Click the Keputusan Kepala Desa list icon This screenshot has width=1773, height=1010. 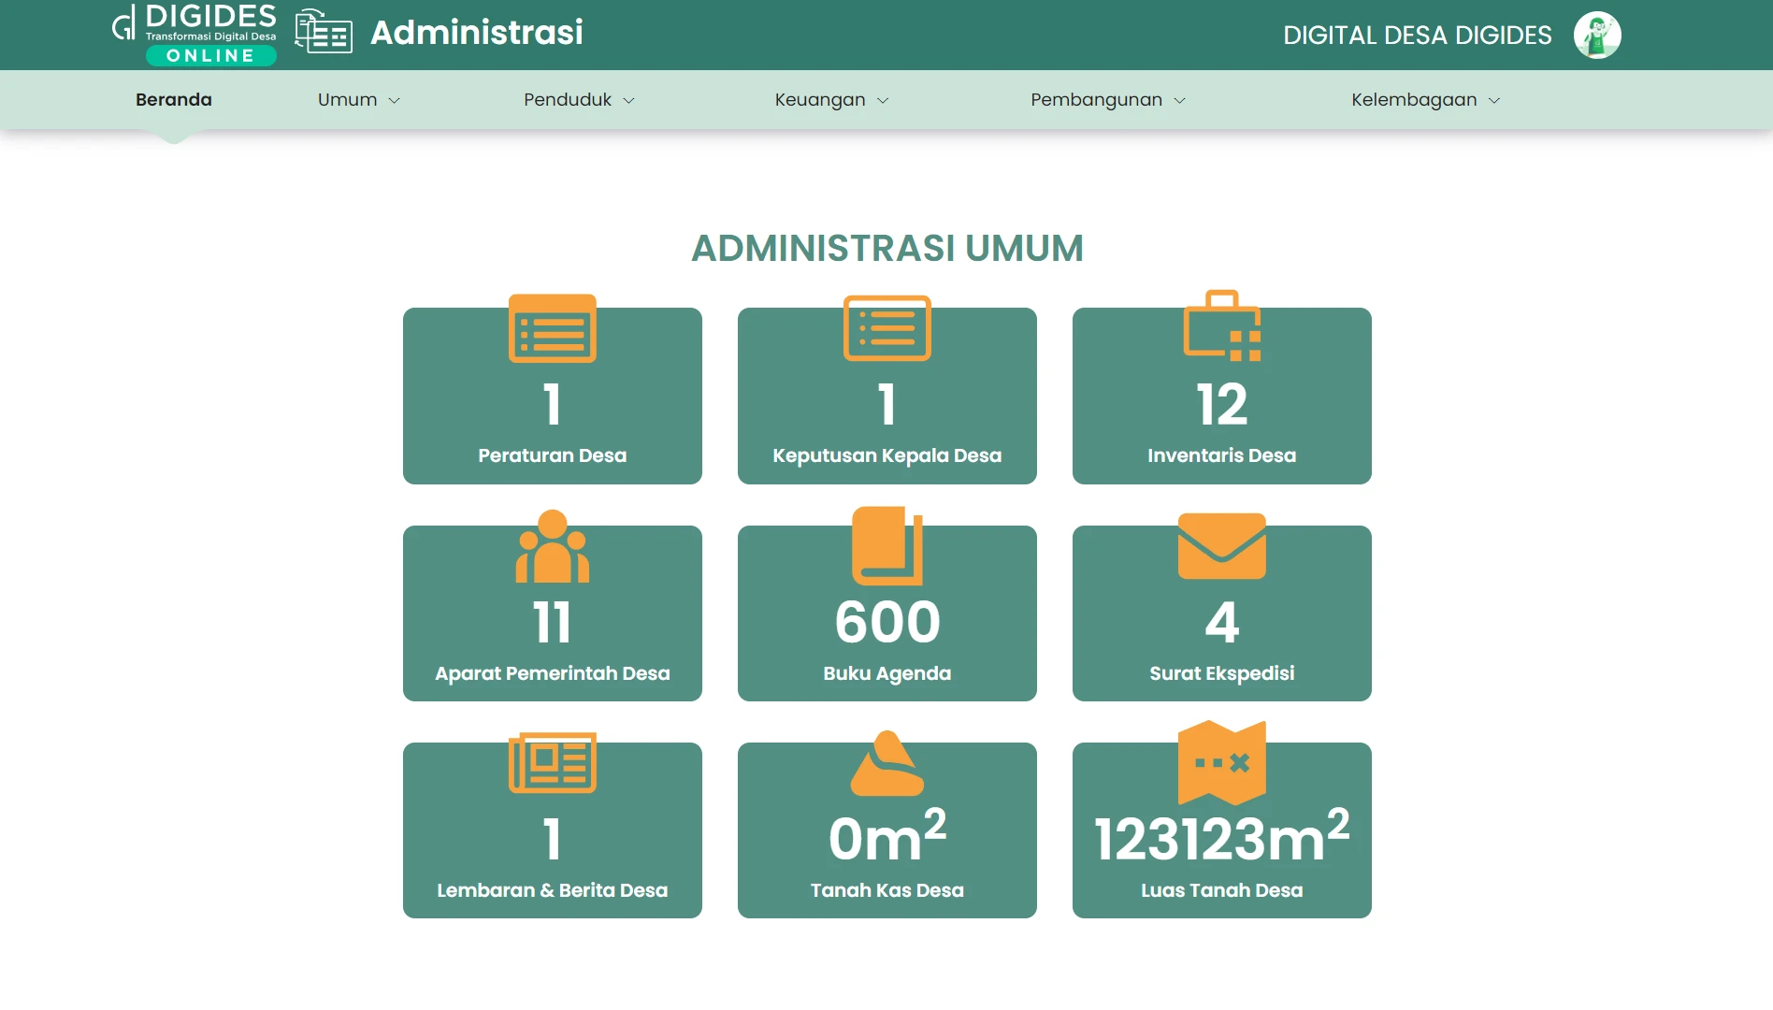tap(886, 328)
